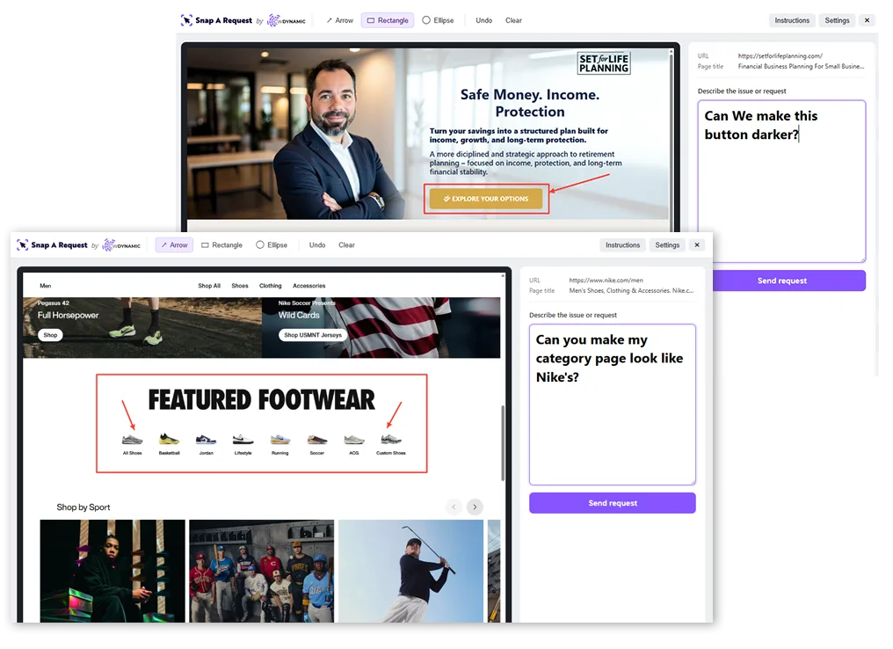Open Shop All menu item
The width and height of the screenshot is (893, 649).
tap(209, 286)
